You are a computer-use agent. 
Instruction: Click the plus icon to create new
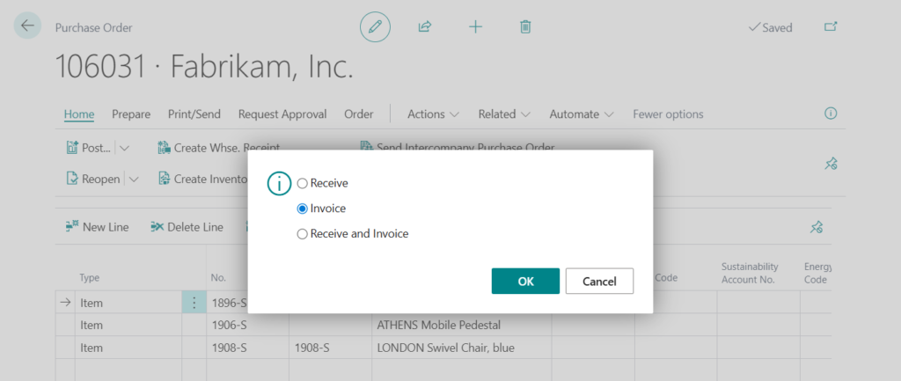[475, 27]
